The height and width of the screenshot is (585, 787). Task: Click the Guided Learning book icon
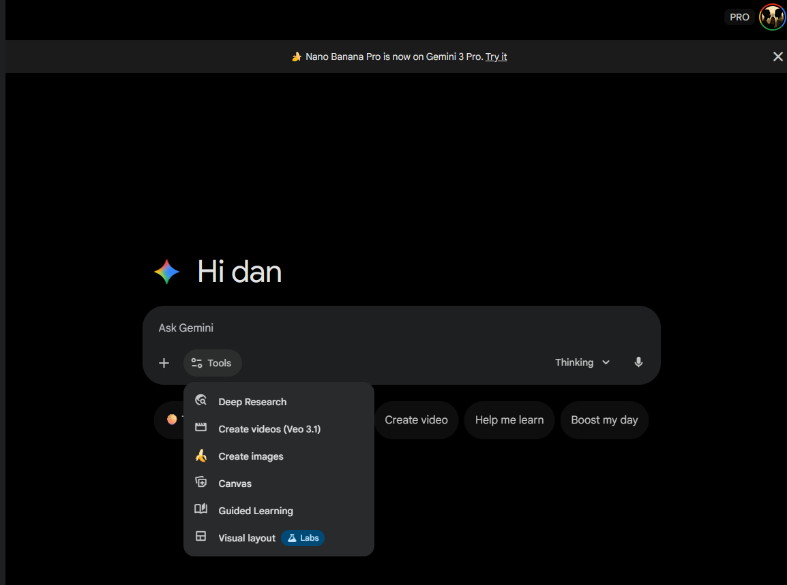pyautogui.click(x=201, y=509)
